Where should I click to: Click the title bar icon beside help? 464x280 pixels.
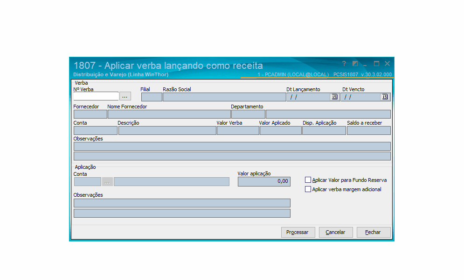coord(355,63)
